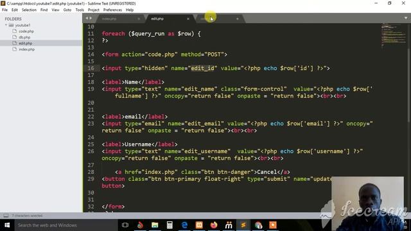This screenshot has height=231, width=411.
Task: Open Microsoft Edge from taskbar
Action: pos(184,225)
